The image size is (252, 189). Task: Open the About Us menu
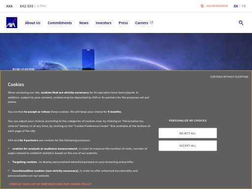click(x=32, y=23)
